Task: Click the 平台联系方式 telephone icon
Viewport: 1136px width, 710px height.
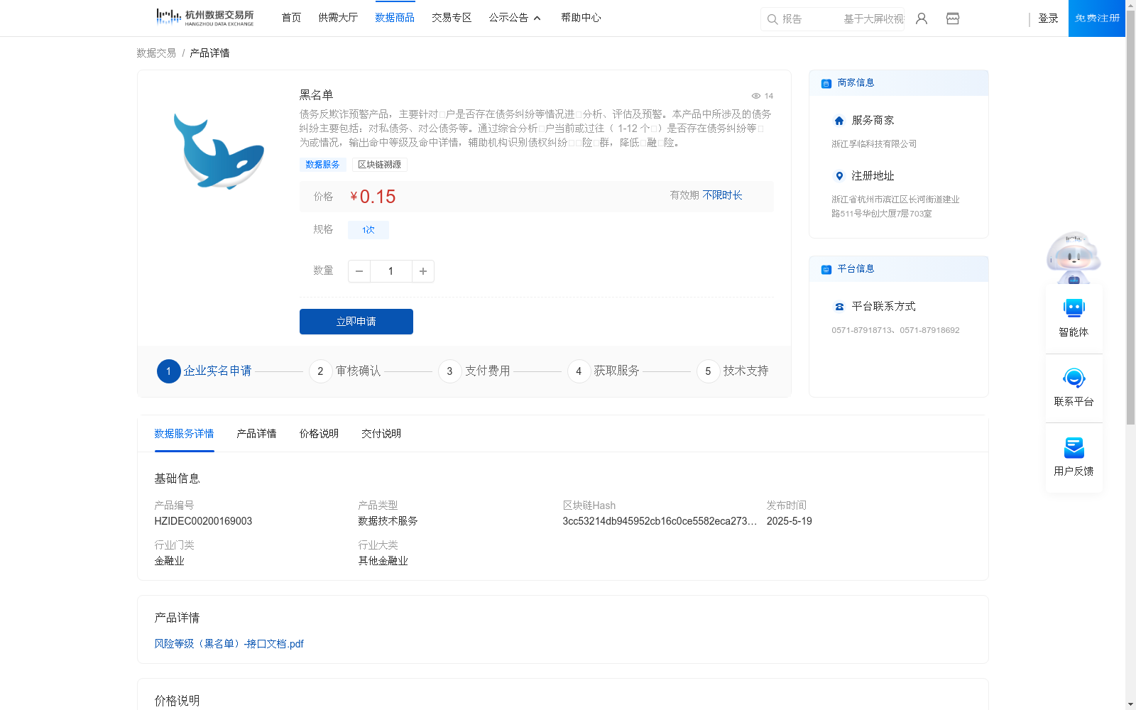Action: click(x=839, y=307)
